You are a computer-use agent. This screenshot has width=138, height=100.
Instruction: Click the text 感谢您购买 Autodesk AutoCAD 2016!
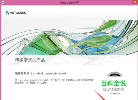pos(41,73)
